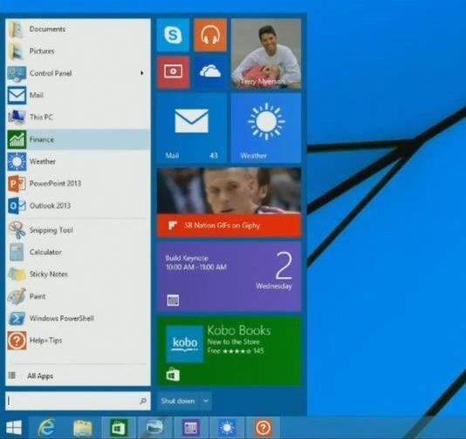Open Documents from the start list
Viewport: 466px width, 439px height.
[x=78, y=29]
